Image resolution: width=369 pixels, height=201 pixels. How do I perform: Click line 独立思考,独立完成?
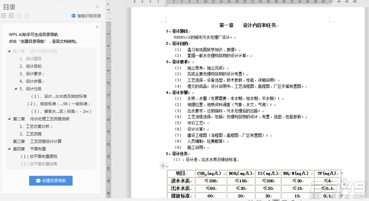tap(206, 68)
